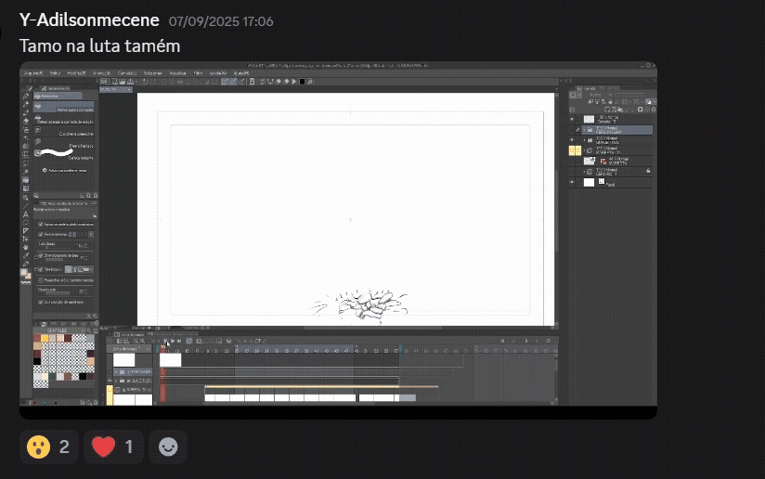
Task: Toggle visibility eye of the top layer
Action: (572, 119)
